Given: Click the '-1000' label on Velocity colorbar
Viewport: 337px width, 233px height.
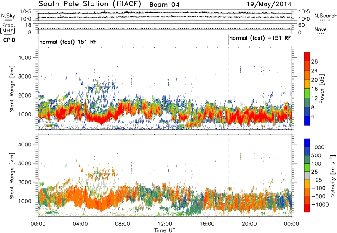Looking at the screenshot, I should 320,204.
